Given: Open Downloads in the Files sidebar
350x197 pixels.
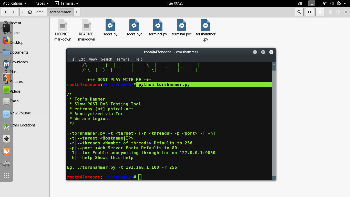Looking at the screenshot, I should click(x=19, y=62).
